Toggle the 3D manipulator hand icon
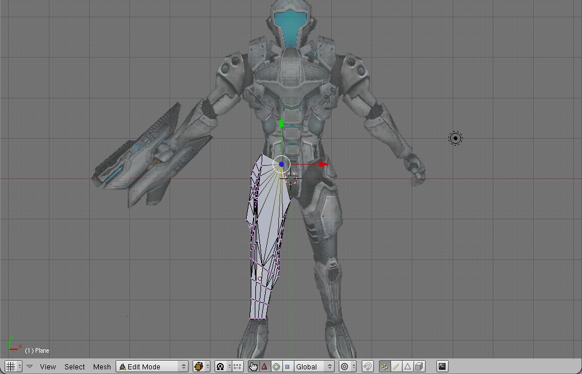The image size is (582, 374). (253, 367)
